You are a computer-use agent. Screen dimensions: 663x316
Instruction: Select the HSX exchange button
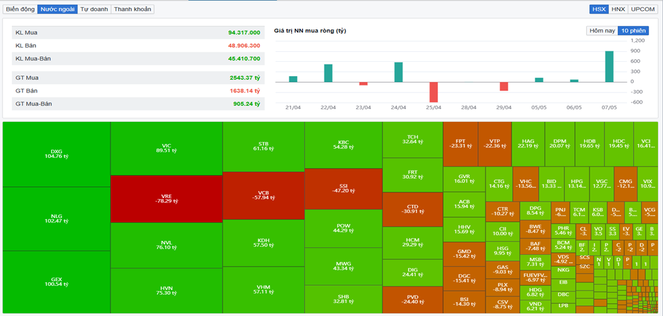click(599, 9)
